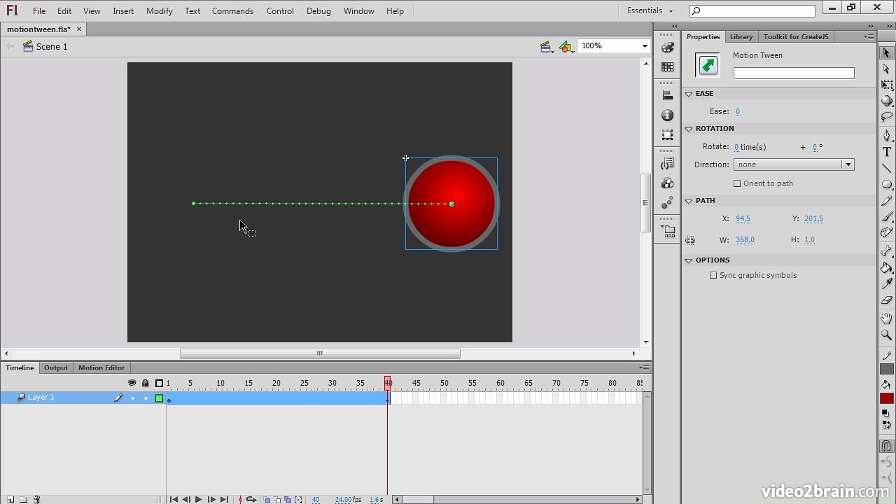Open the Motion Presets panel icon
Image resolution: width=896 pixels, height=504 pixels.
668,202
